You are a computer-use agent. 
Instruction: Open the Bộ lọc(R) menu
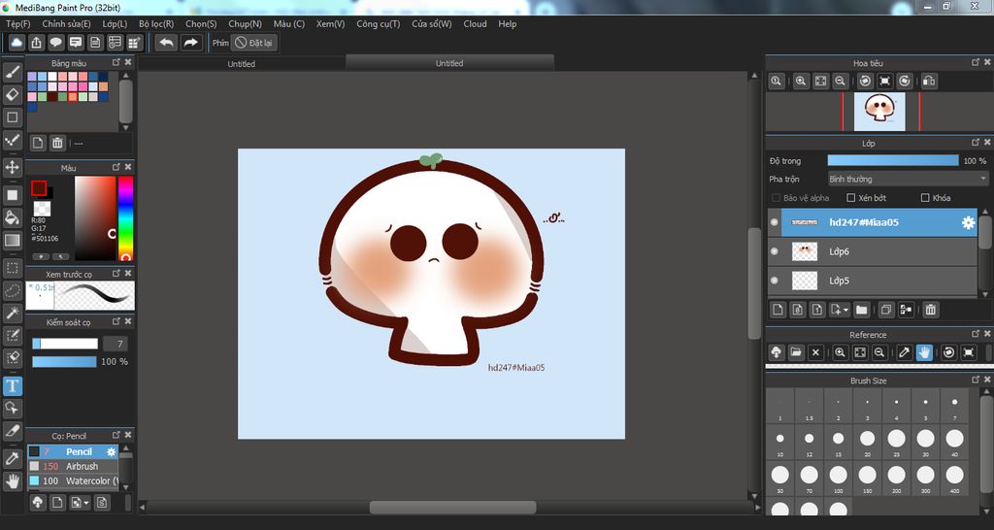pos(156,24)
